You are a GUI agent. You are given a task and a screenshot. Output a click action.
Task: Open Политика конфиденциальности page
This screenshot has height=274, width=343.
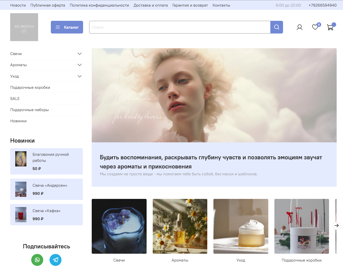pyautogui.click(x=99, y=5)
